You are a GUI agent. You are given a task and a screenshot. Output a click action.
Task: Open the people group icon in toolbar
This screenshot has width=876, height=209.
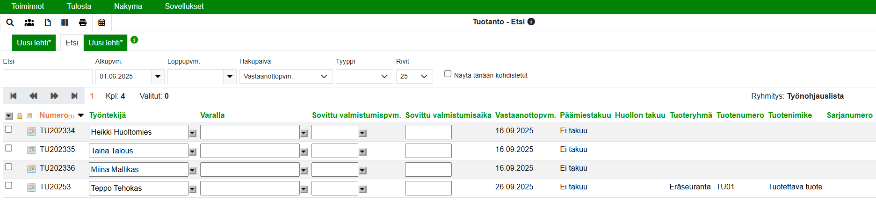(29, 22)
